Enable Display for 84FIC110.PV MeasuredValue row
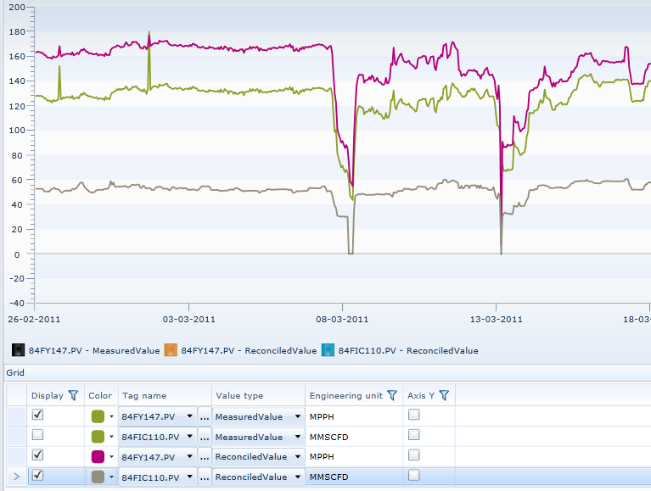 [x=37, y=436]
